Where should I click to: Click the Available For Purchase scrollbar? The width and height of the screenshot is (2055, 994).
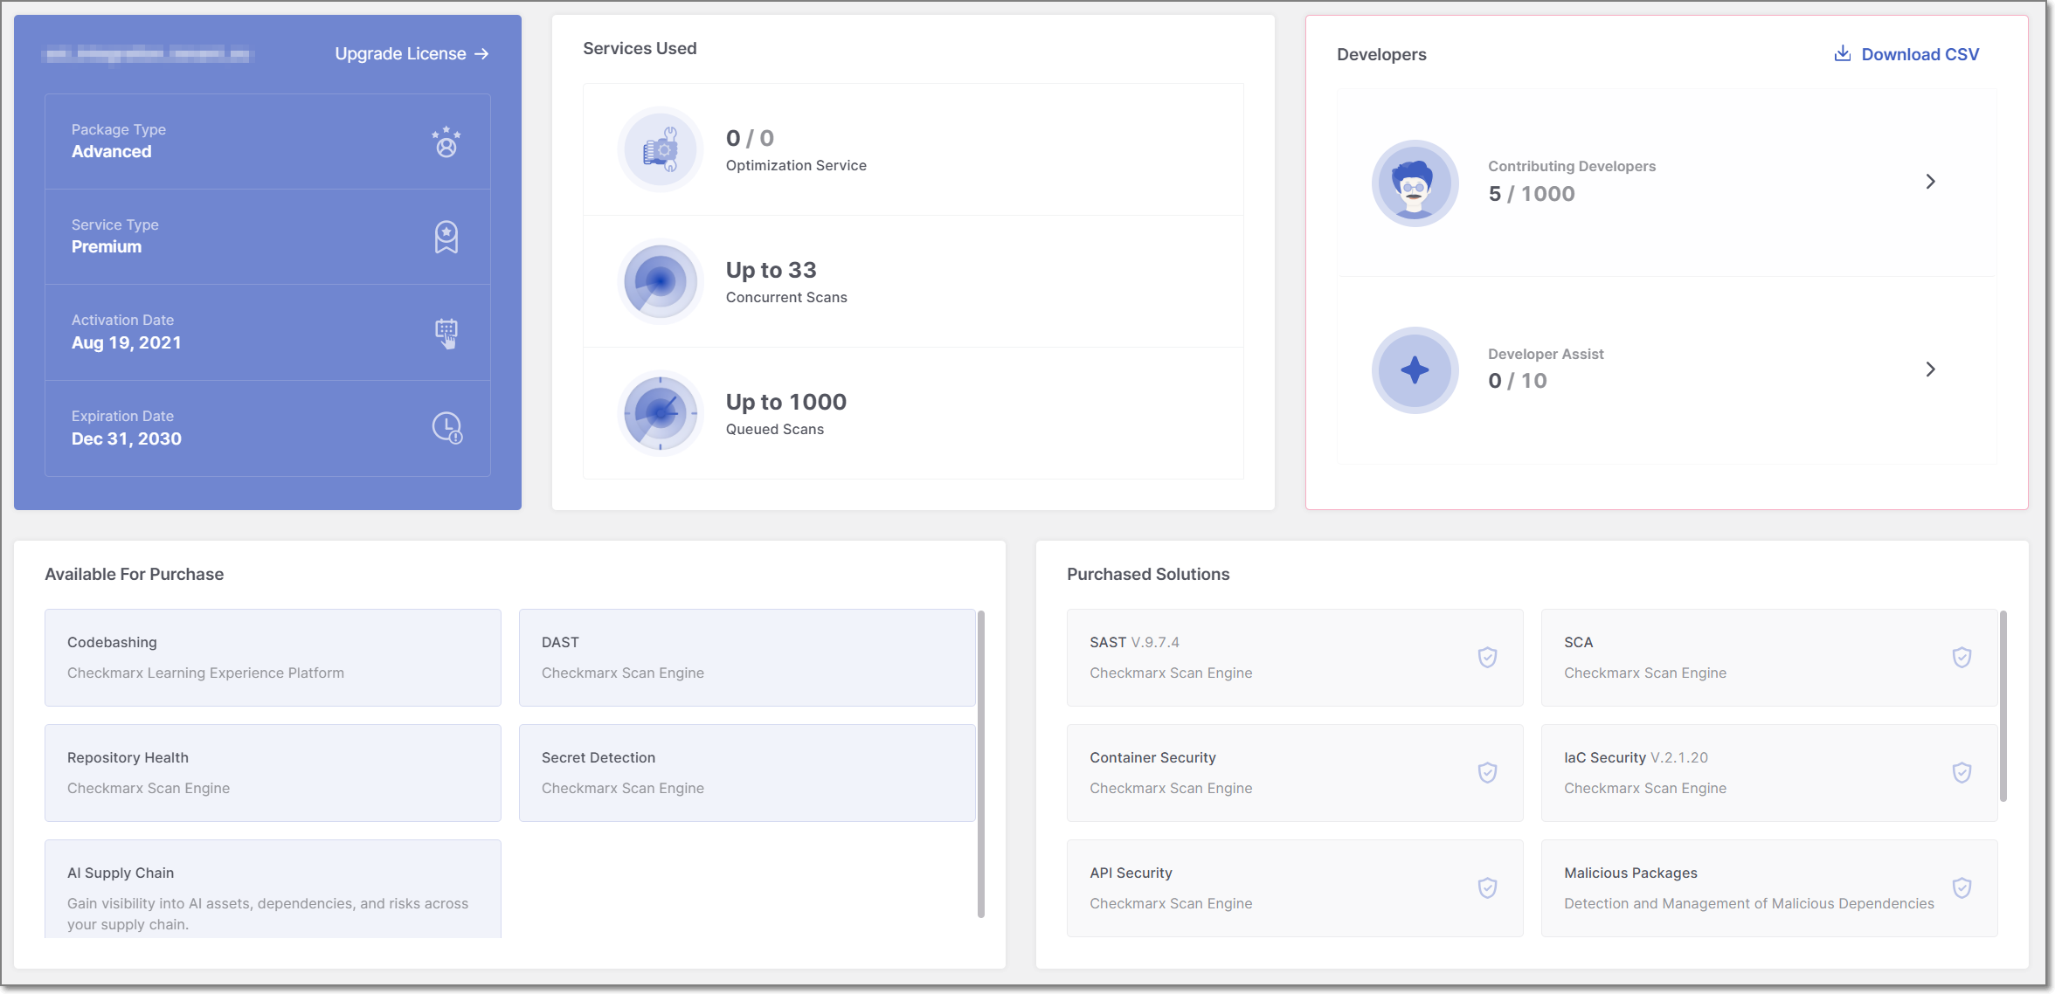pyautogui.click(x=981, y=764)
